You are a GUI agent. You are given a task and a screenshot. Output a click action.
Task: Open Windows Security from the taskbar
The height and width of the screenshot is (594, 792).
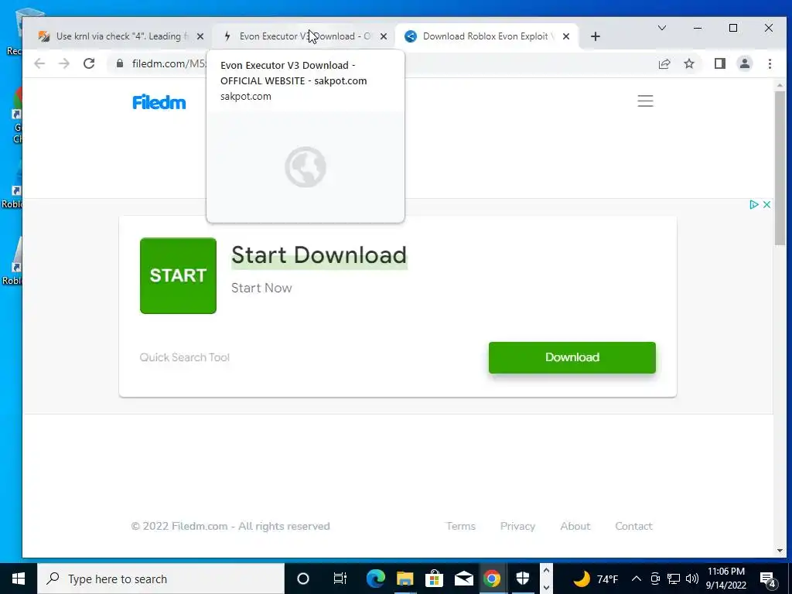pyautogui.click(x=522, y=579)
